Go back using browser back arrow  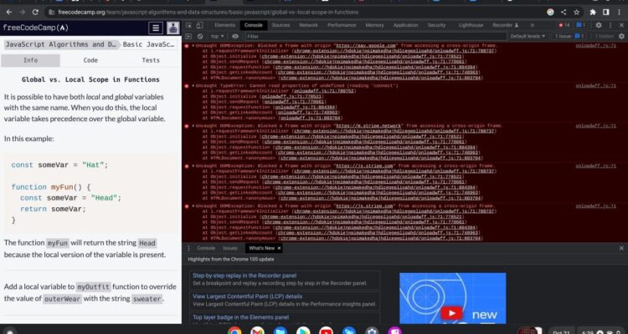click(x=9, y=13)
